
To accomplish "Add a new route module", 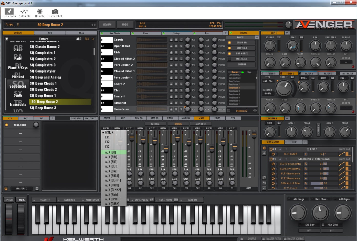I will click(257, 37).
